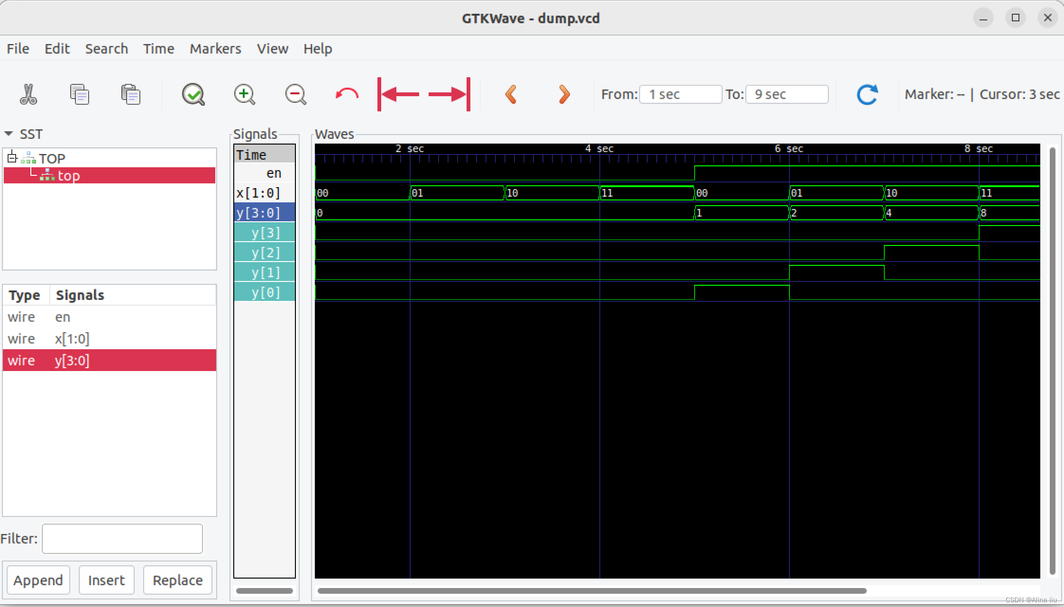Click the Cut scissors icon
Screen dimensions: 1064x607
click(x=28, y=94)
